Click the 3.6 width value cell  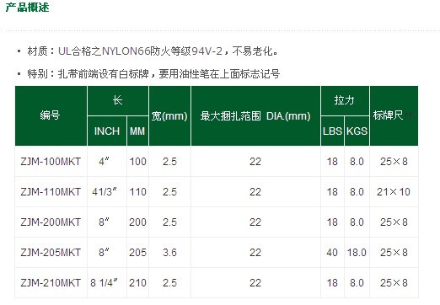(169, 253)
